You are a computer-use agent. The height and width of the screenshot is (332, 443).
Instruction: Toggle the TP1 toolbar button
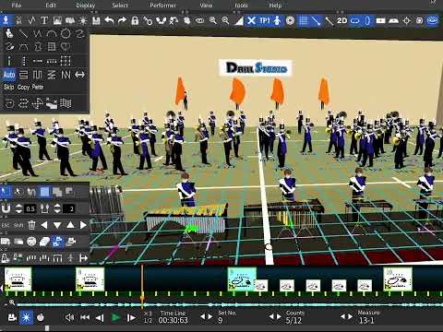265,20
